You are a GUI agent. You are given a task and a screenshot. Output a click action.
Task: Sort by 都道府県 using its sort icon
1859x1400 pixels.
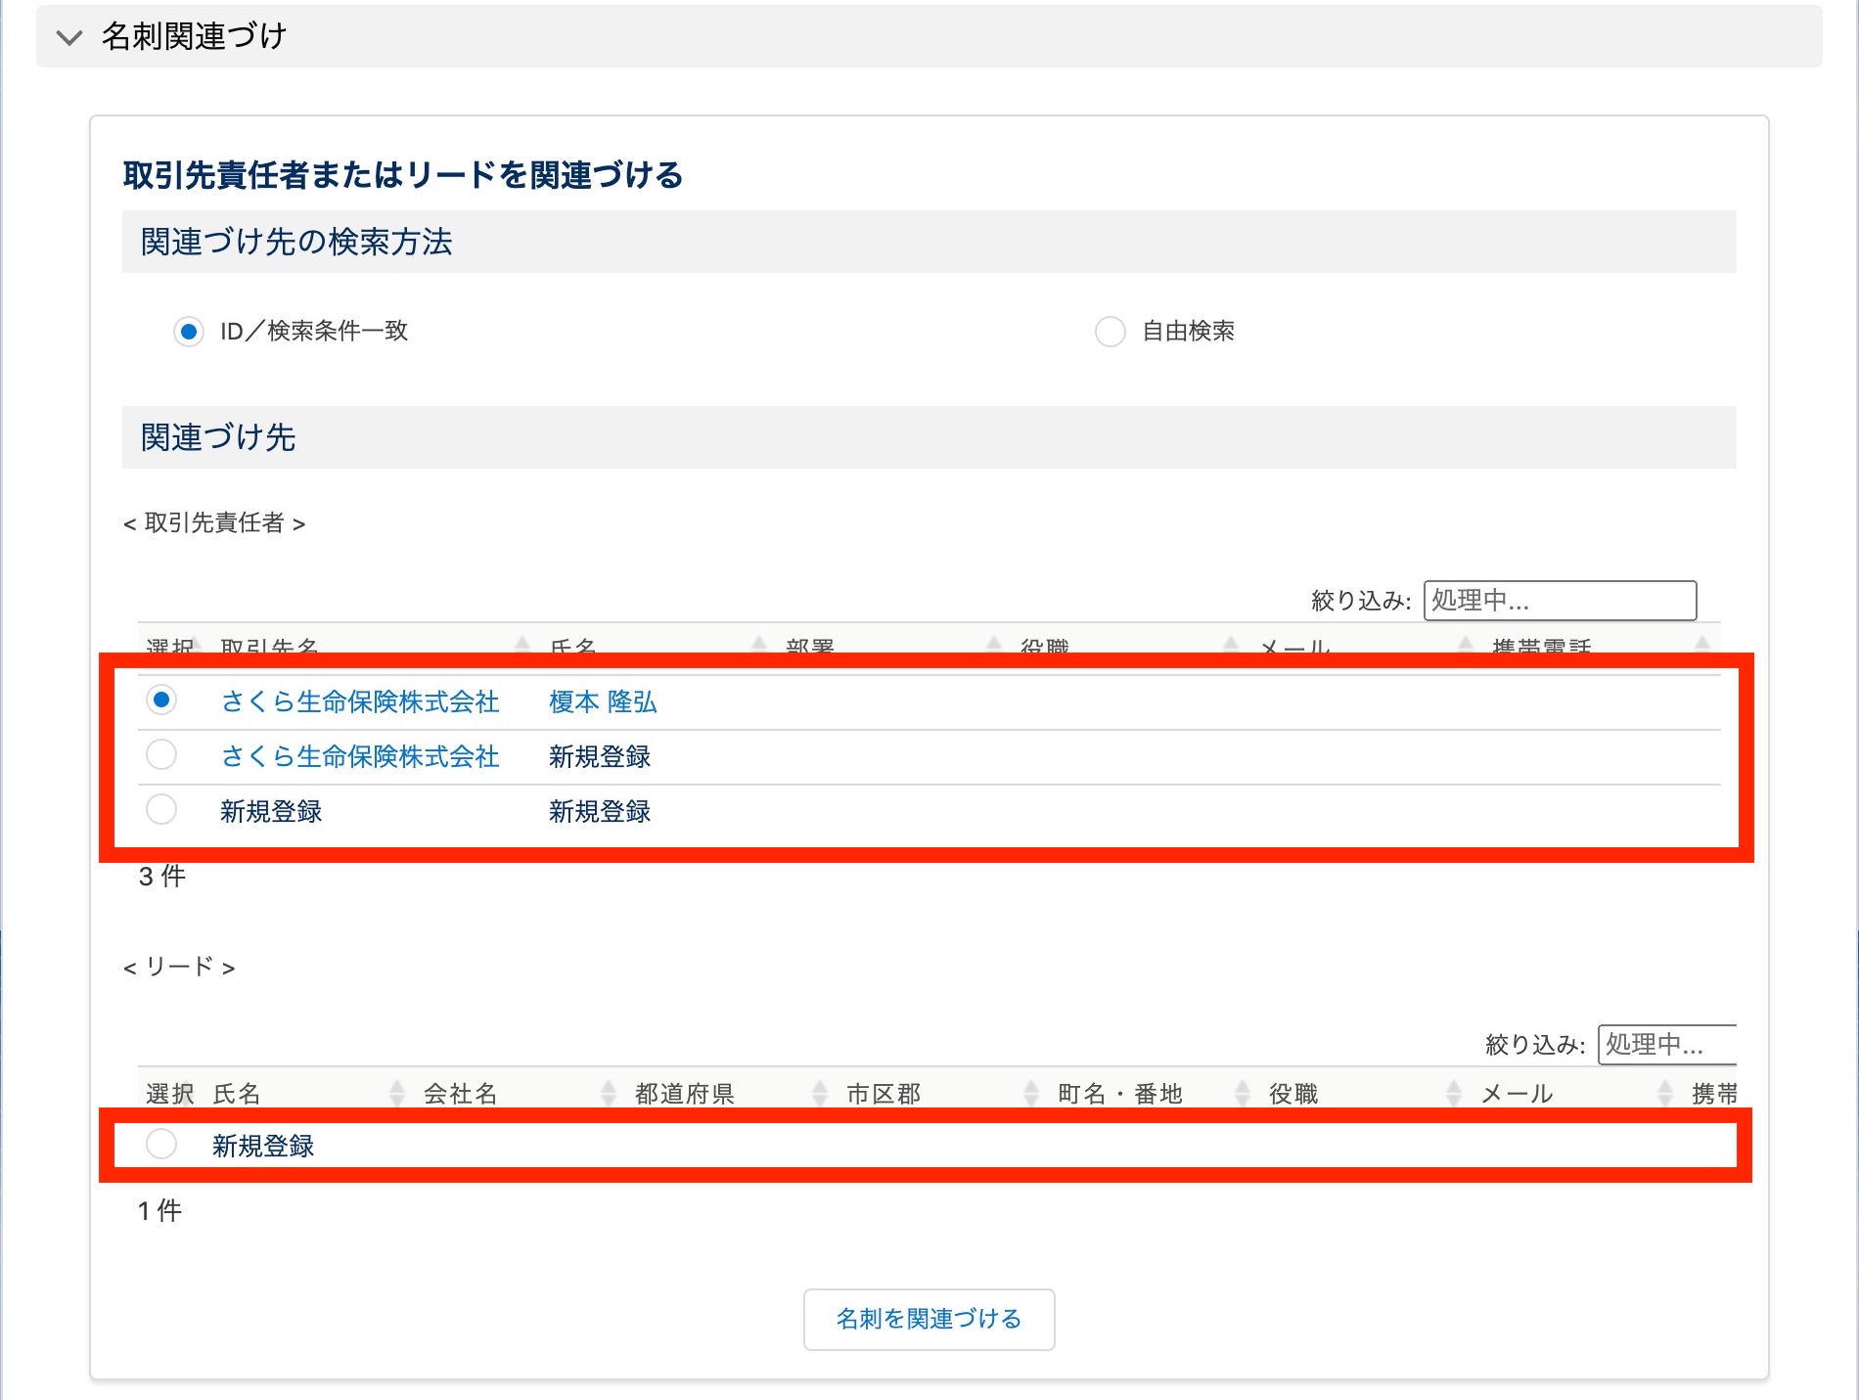tap(820, 1093)
